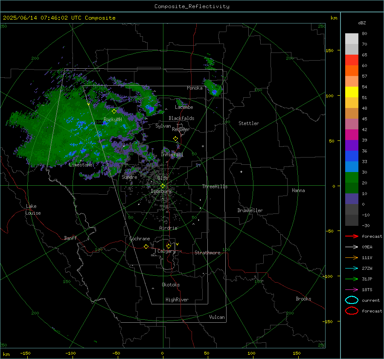Image resolution: width=384 pixels, height=359 pixels.
Task: Click the red forecast arrow in the legend
Action: click(x=352, y=236)
